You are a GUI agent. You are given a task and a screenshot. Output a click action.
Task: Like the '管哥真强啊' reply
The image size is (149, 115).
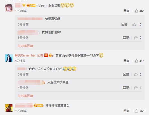pyautogui.click(x=134, y=24)
